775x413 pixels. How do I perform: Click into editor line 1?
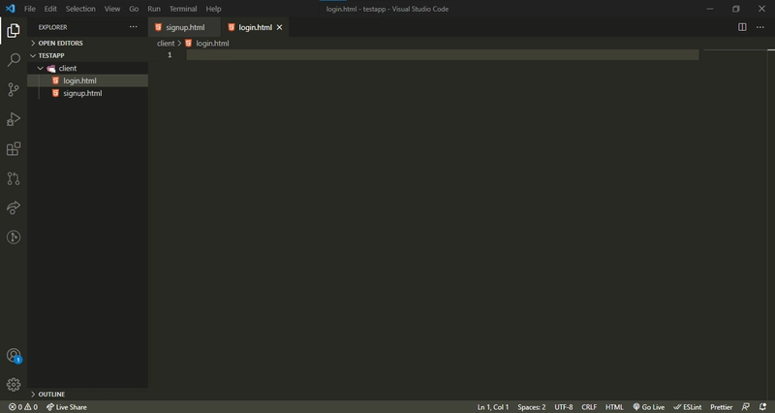click(443, 54)
